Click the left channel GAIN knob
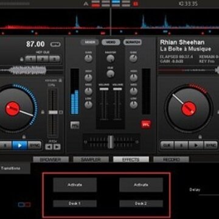The image size is (219, 219). 88,58
